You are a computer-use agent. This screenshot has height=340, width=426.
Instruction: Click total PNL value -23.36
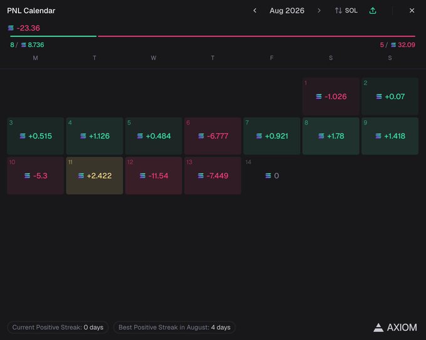pyautogui.click(x=28, y=28)
